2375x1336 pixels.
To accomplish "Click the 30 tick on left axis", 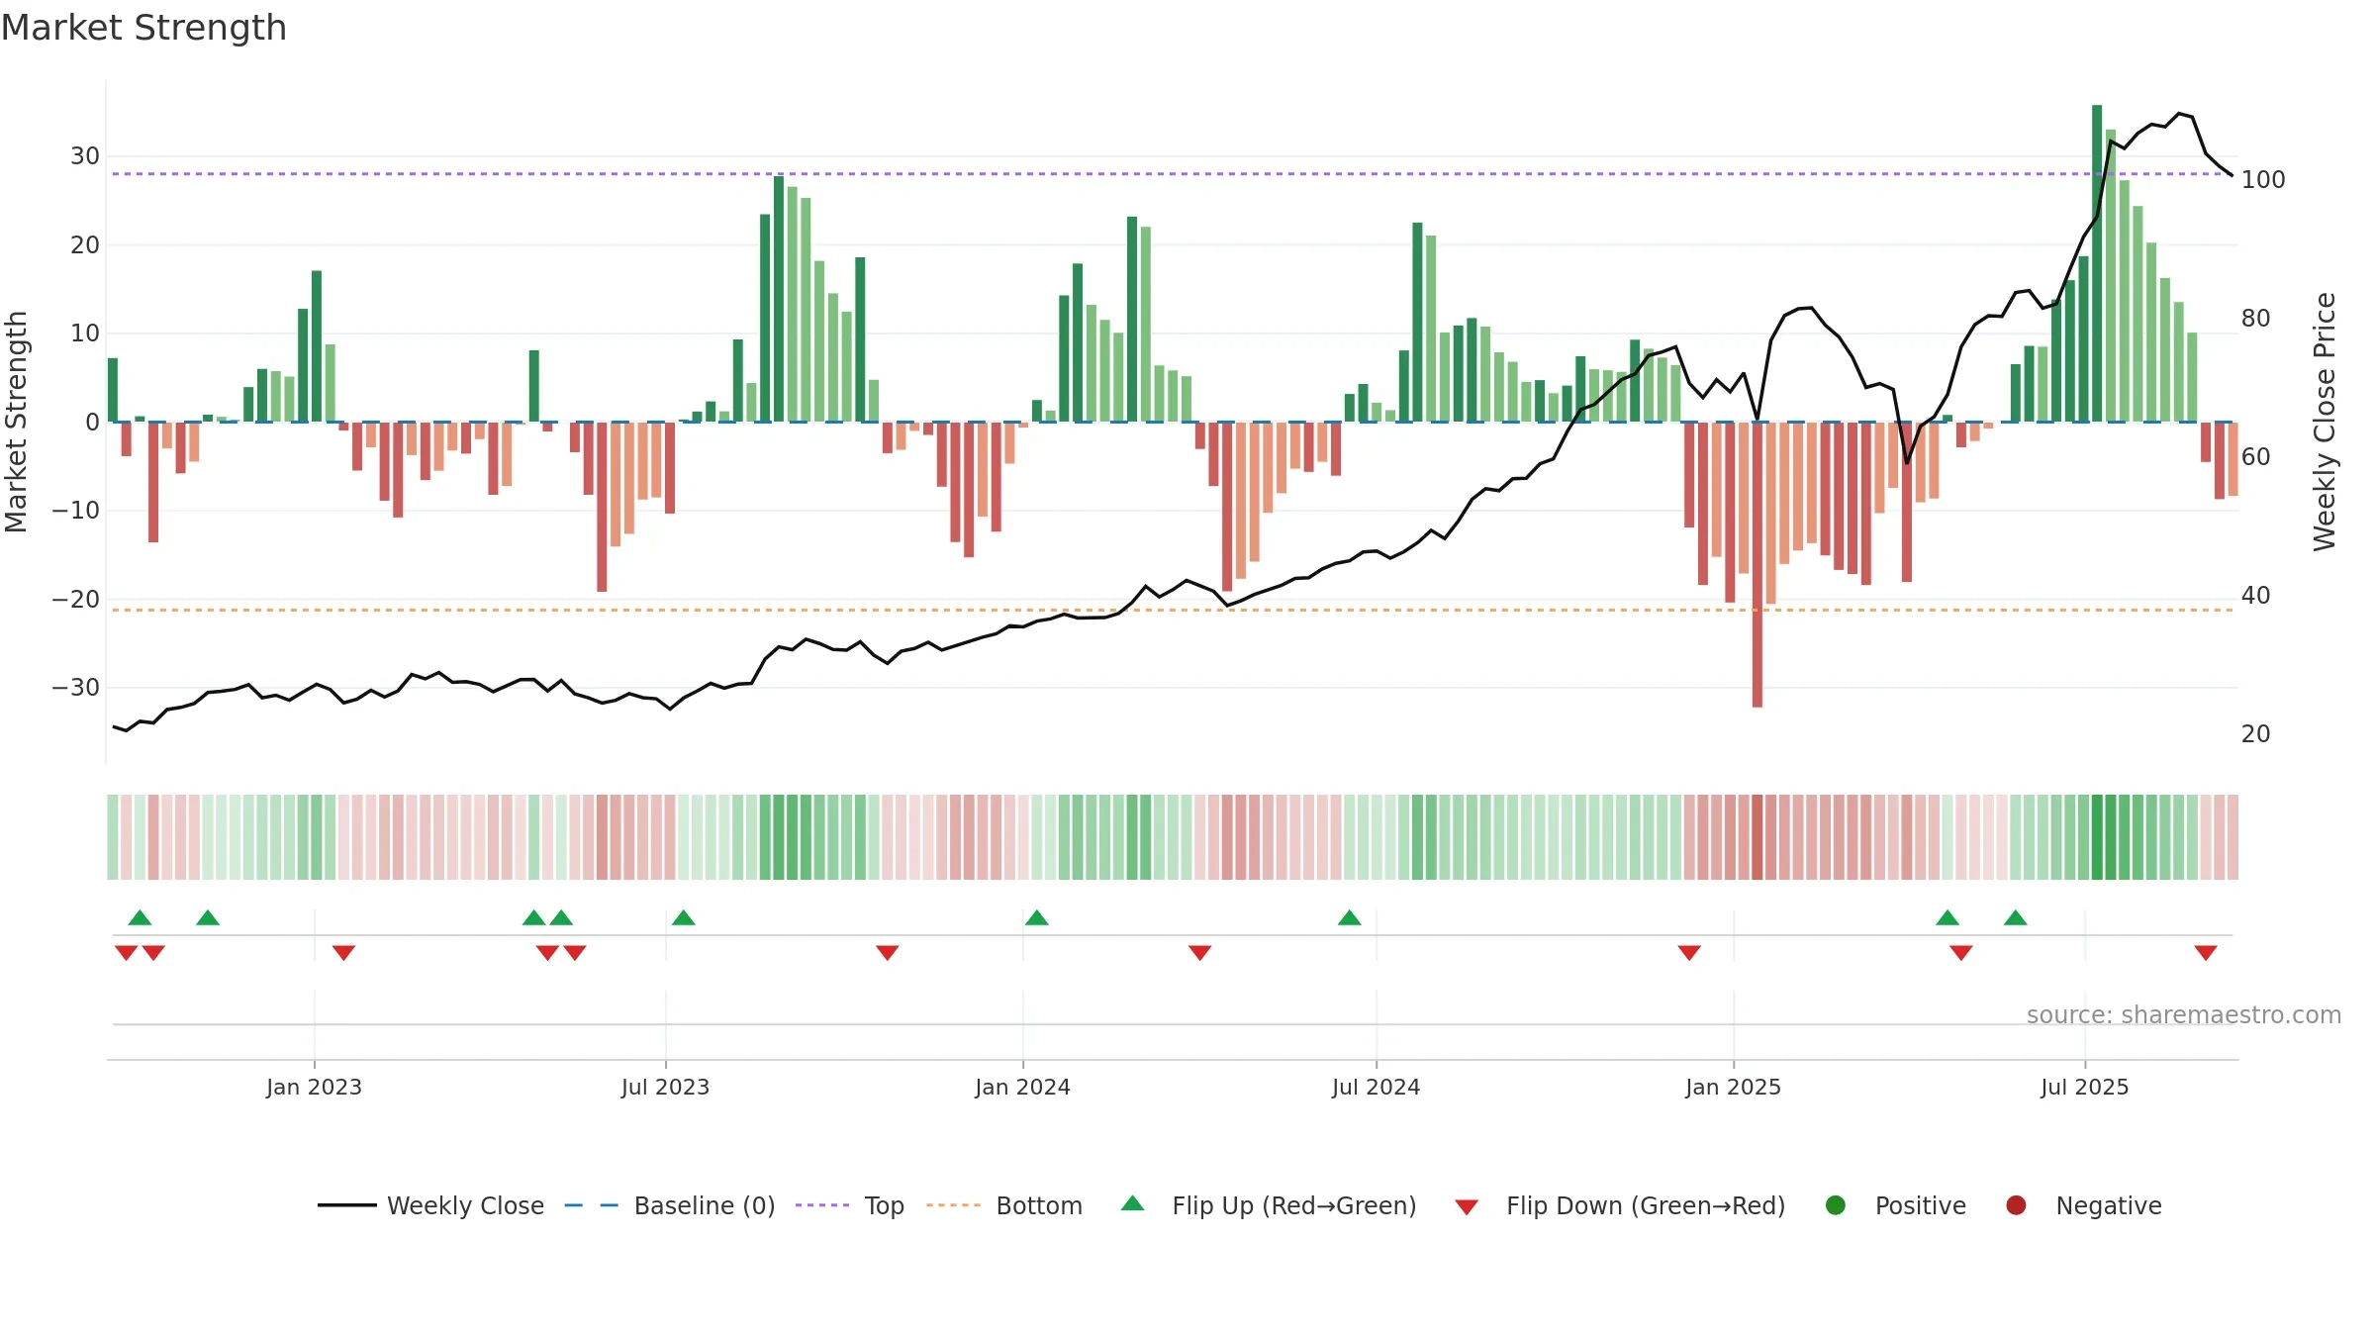I will tap(85, 156).
